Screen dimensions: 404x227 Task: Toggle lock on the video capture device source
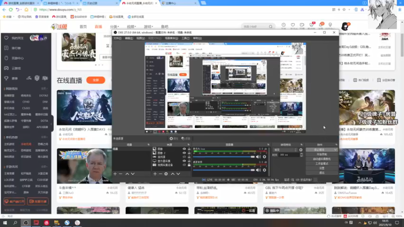pos(189,164)
